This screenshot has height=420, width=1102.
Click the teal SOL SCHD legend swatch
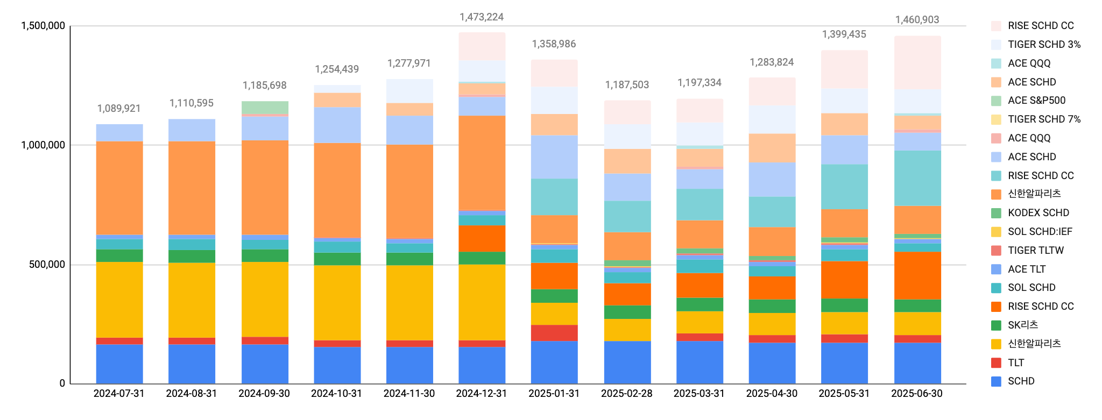pos(996,288)
